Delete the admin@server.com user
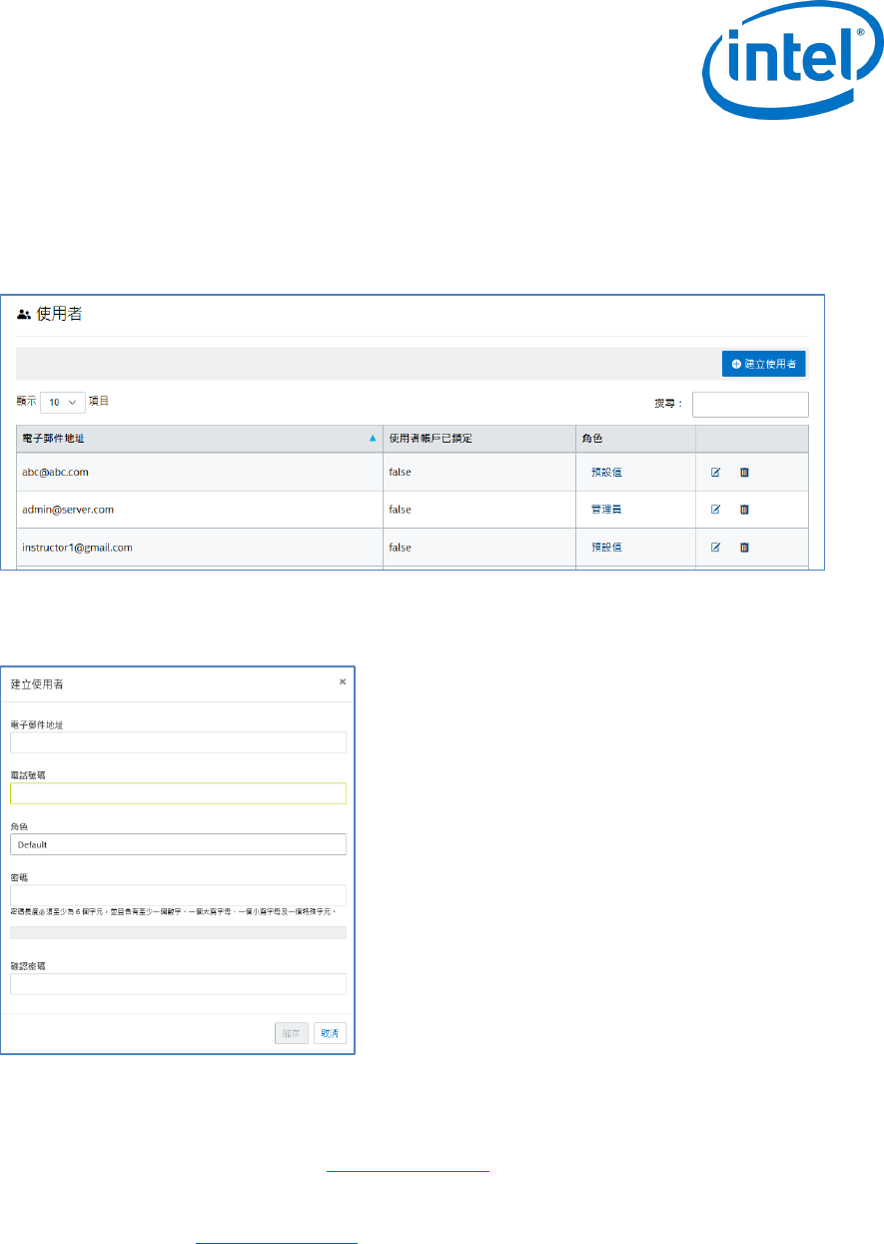Image resolution: width=884 pixels, height=1244 pixels. click(x=744, y=510)
